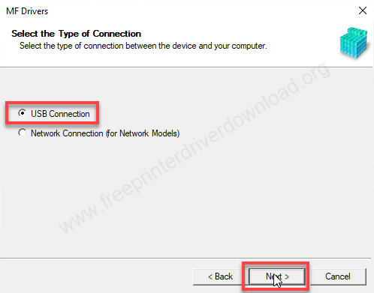
Task: Cancel the driver installation
Action: pyautogui.click(x=338, y=277)
